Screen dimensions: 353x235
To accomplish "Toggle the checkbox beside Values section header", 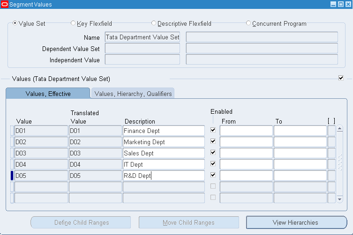I will (341, 78).
